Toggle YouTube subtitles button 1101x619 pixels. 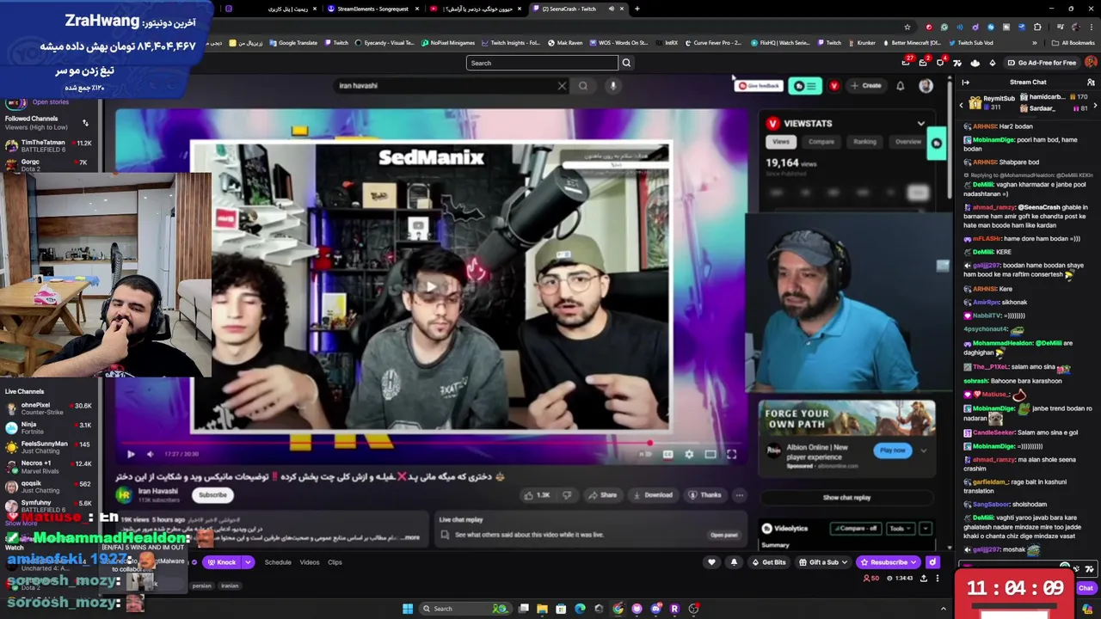pyautogui.click(x=667, y=454)
